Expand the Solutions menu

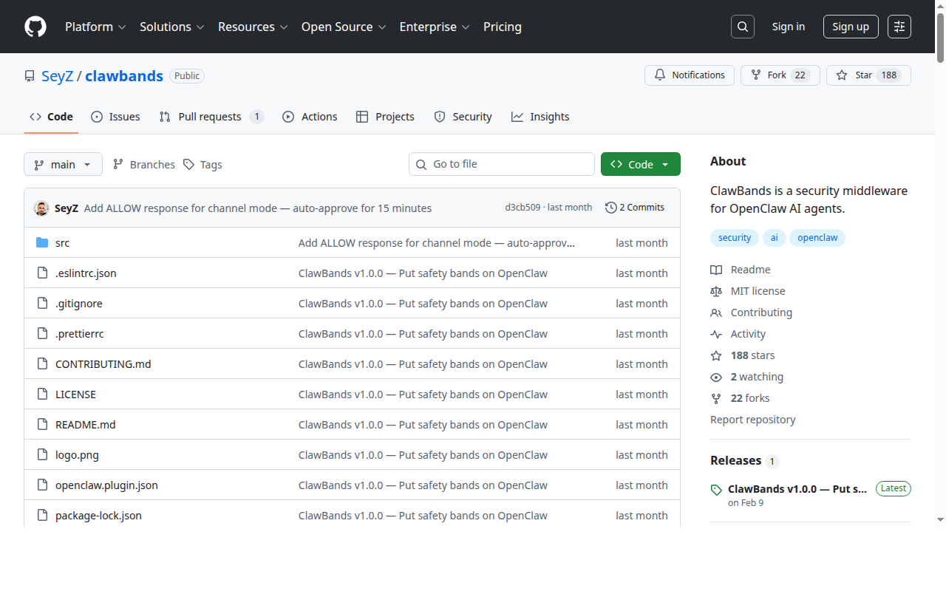[x=171, y=27]
